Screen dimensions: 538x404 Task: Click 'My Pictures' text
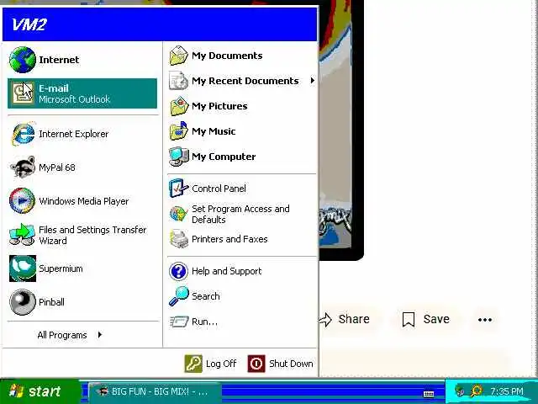(219, 106)
